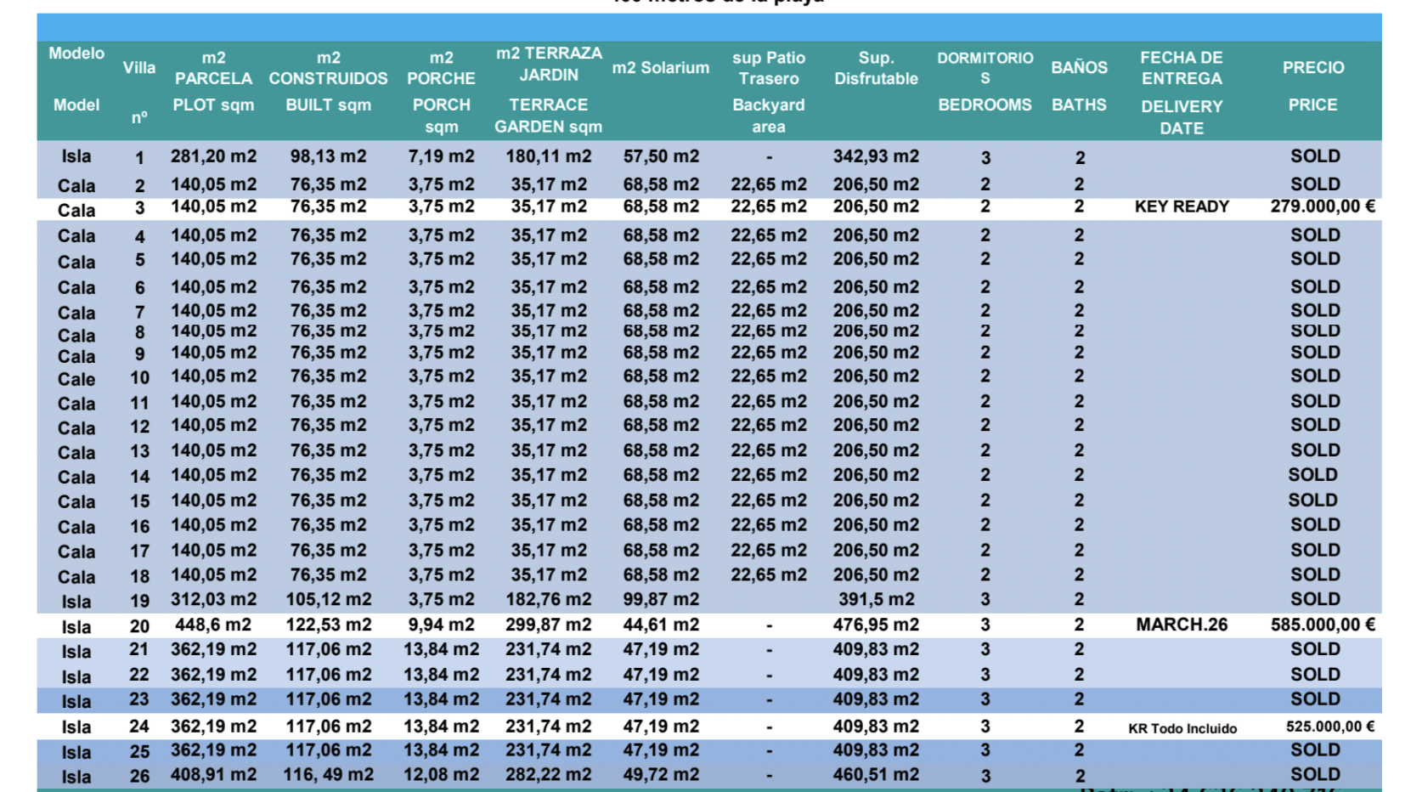Select built area 116, 49 m2
Screen dimensions: 1422x792
328,775
